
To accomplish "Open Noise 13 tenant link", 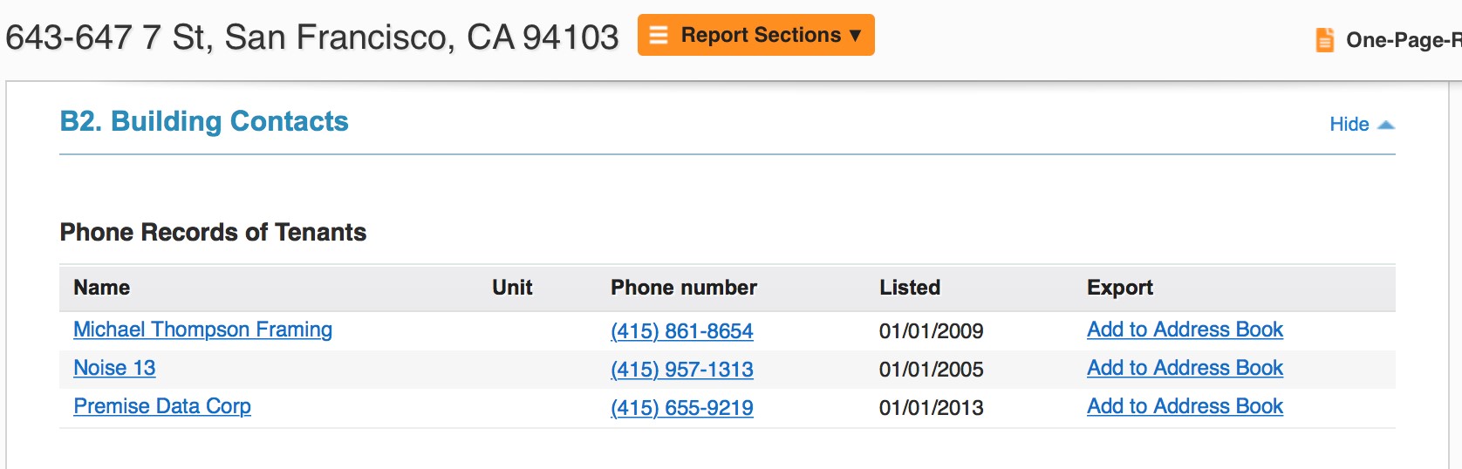I will click(x=114, y=368).
